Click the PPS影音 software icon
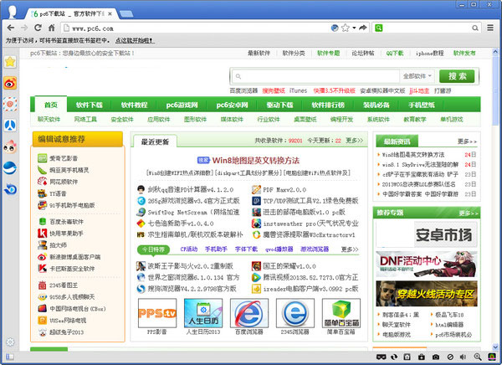The image size is (502, 365). [157, 313]
